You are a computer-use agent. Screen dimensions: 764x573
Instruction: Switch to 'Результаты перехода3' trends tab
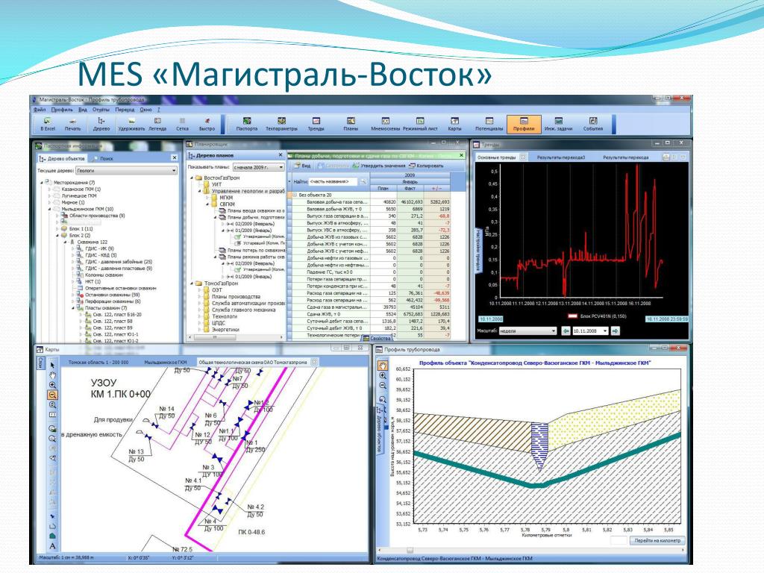point(561,157)
